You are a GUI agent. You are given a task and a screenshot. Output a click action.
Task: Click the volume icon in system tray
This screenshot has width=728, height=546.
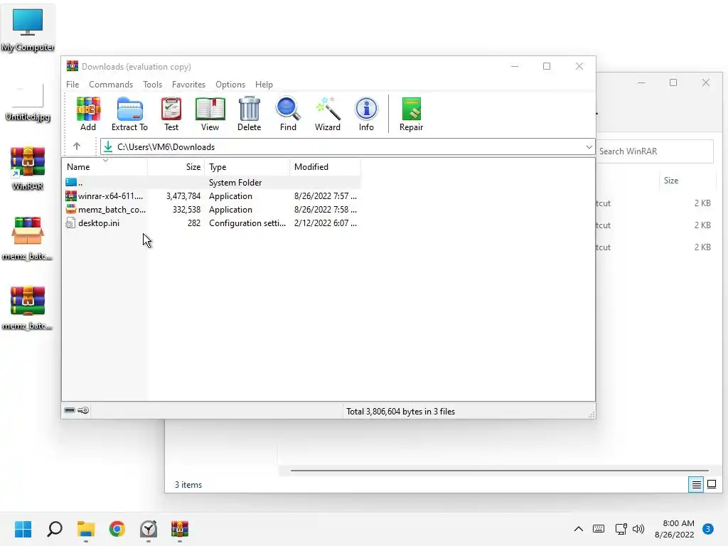click(x=639, y=529)
